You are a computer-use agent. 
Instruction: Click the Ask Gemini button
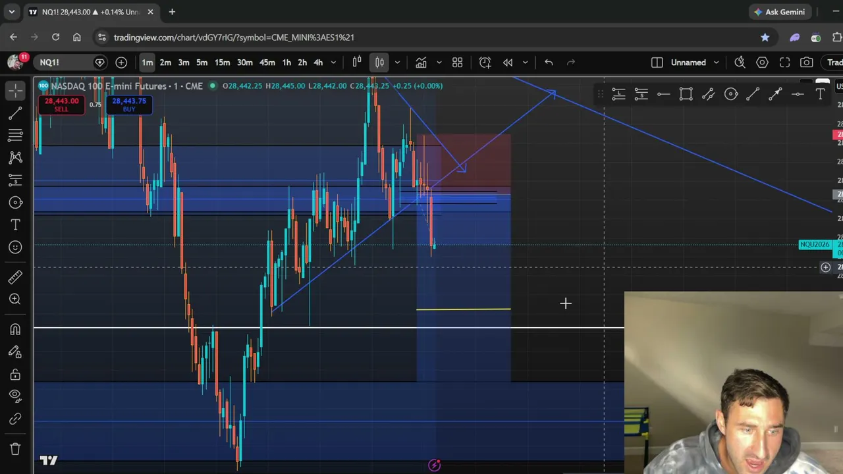[x=779, y=12]
